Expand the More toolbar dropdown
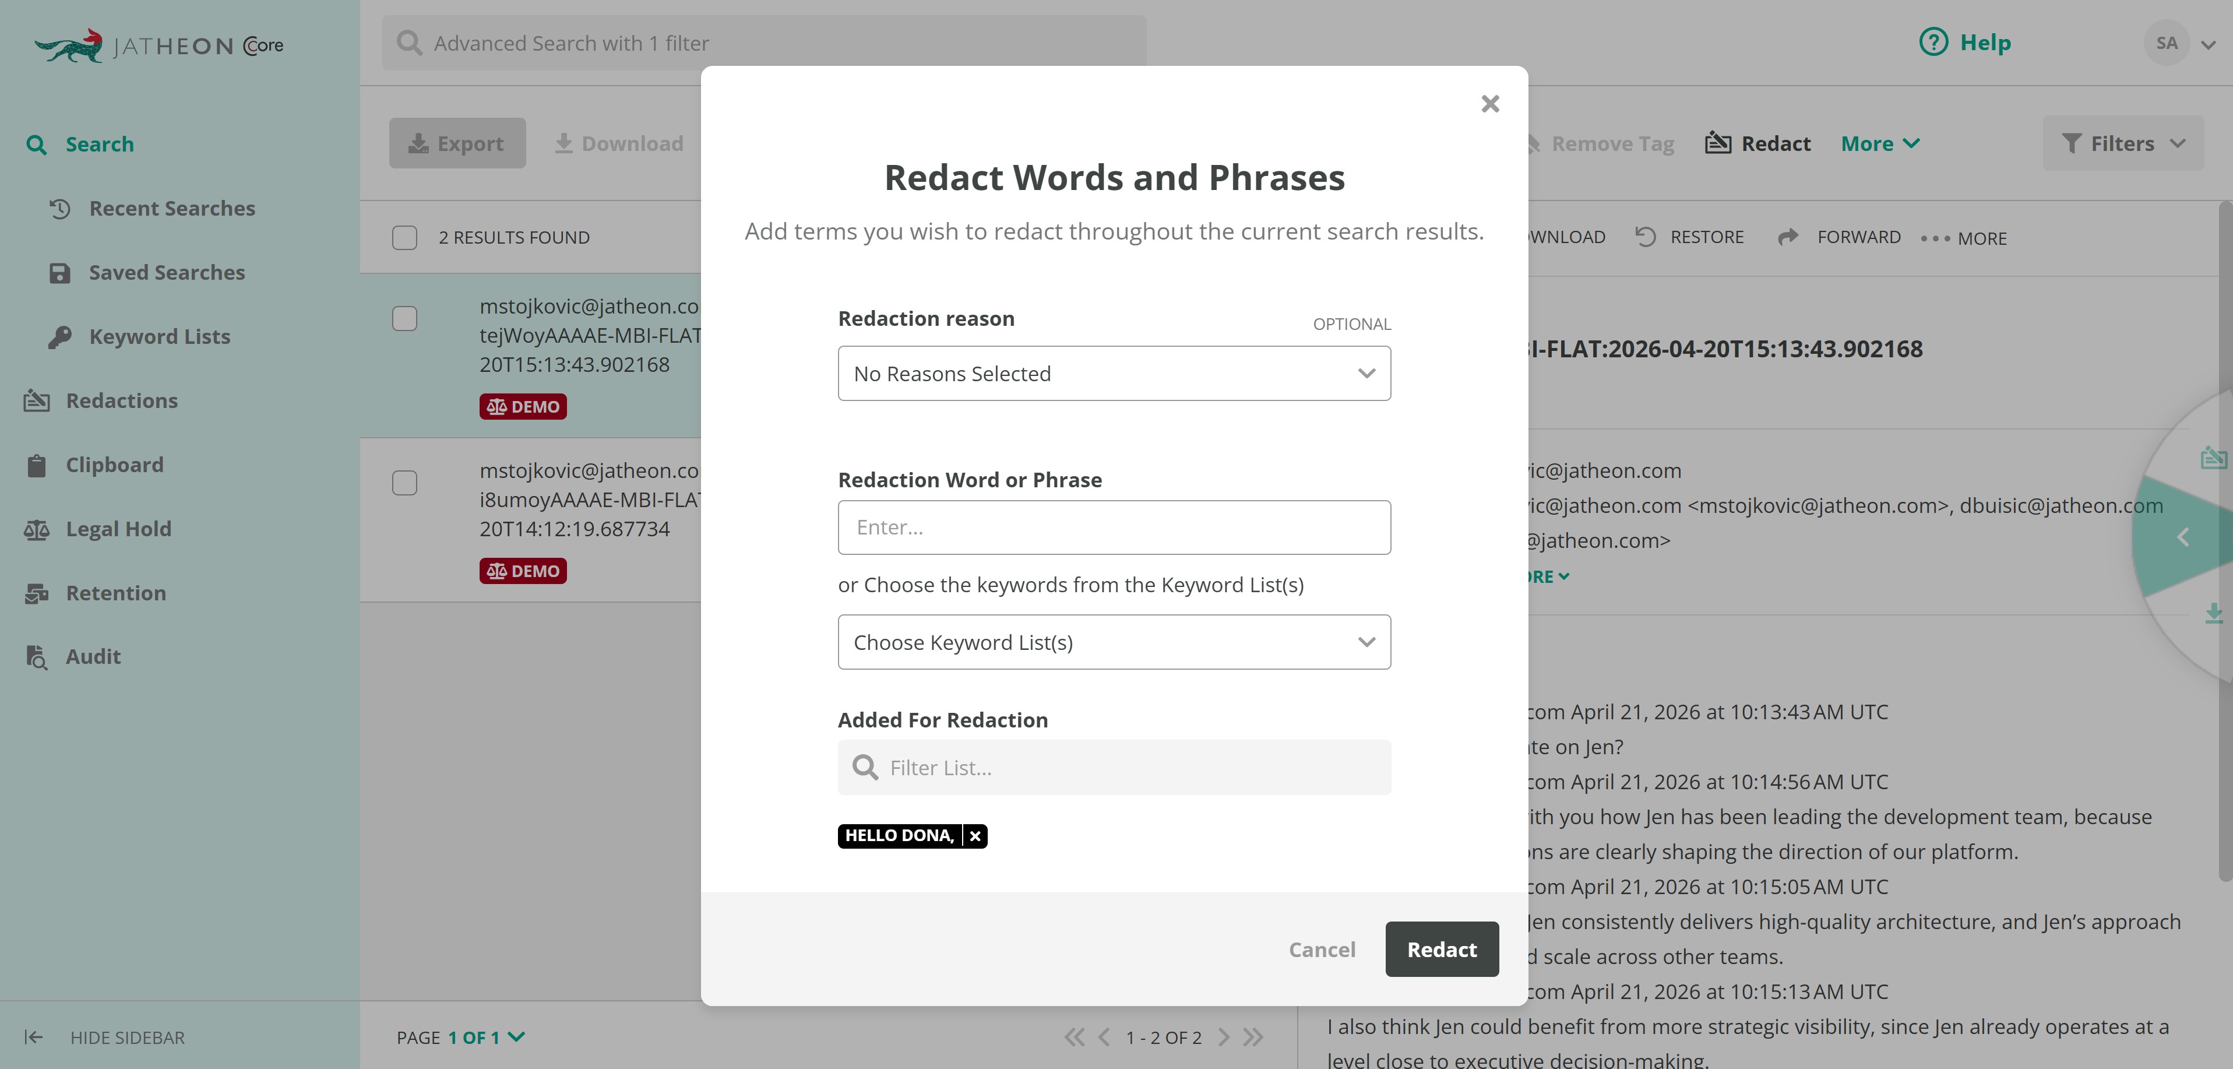Screen dimensions: 2233x1069 [x=1880, y=143]
